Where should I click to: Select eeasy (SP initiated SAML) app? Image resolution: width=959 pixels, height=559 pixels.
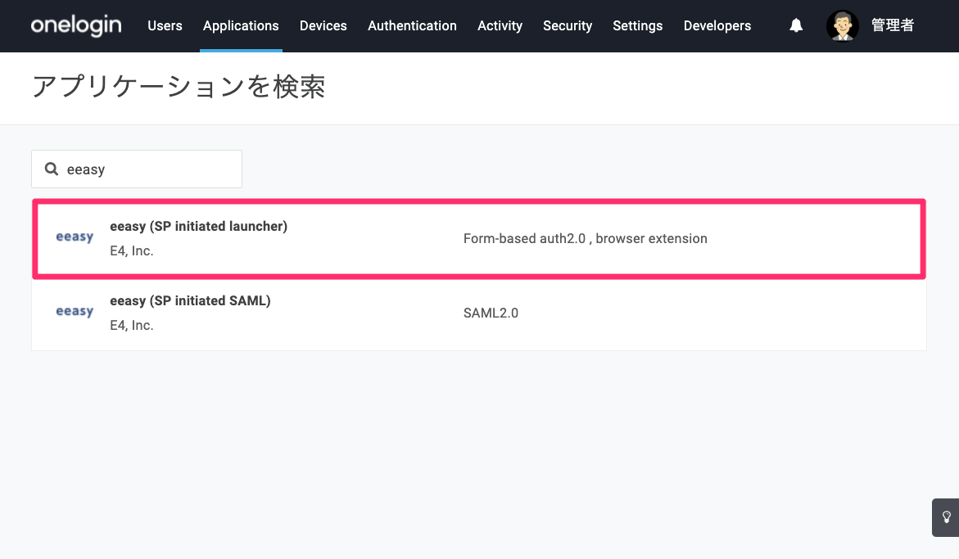click(x=479, y=313)
